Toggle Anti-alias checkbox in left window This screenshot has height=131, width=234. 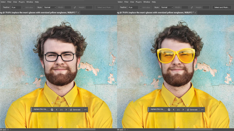(x=24, y=8)
